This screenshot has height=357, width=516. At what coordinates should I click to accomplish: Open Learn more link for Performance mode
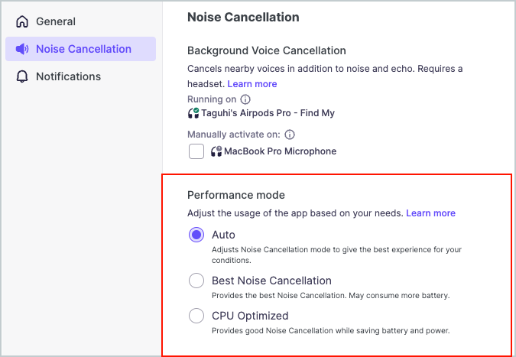tap(430, 213)
